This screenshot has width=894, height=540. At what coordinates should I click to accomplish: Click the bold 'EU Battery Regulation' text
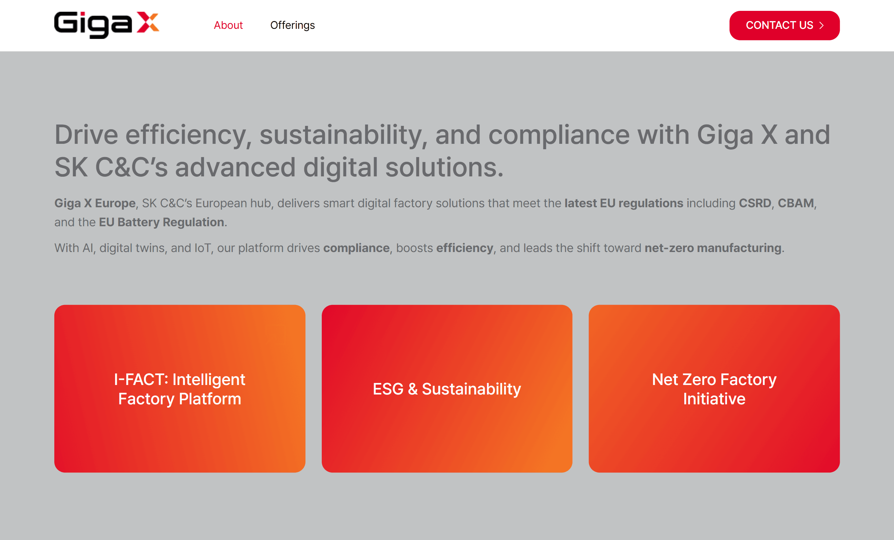tap(161, 222)
